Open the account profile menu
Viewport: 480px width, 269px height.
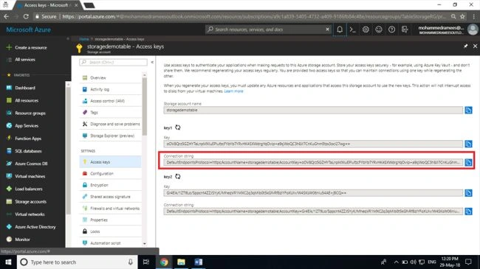[448, 29]
